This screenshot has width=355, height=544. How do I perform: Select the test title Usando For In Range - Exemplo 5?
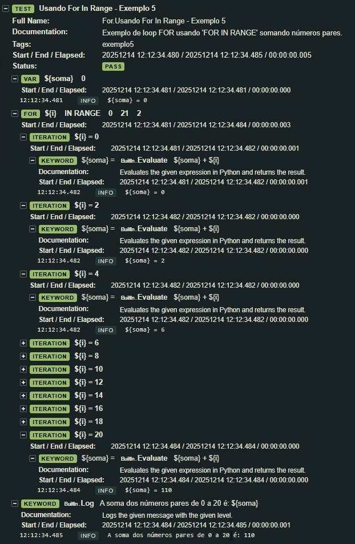[97, 9]
